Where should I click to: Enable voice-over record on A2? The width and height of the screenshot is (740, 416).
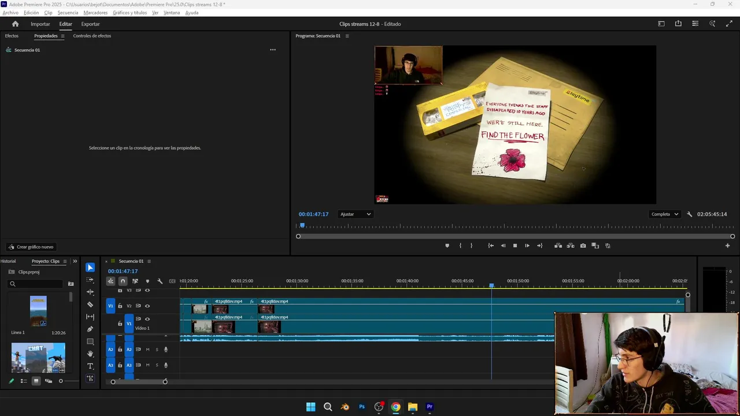point(166,350)
